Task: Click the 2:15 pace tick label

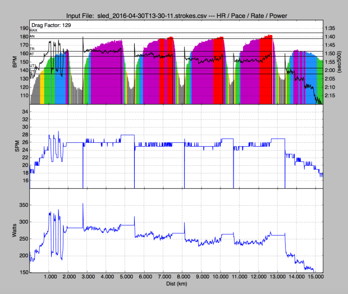Action: coord(330,96)
